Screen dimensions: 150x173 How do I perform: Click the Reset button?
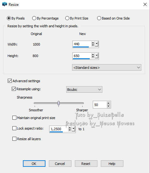click(86, 163)
